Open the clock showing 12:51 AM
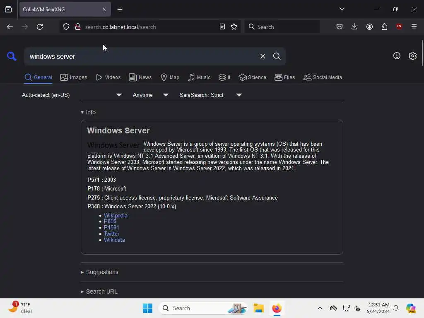The image size is (424, 318). coord(378,308)
